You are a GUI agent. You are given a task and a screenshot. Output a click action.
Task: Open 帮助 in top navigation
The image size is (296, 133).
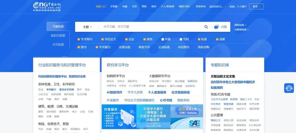(144, 6)
